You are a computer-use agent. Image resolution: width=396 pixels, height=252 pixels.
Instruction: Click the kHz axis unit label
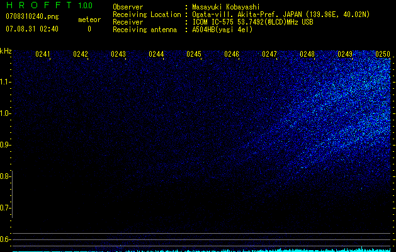[6, 51]
